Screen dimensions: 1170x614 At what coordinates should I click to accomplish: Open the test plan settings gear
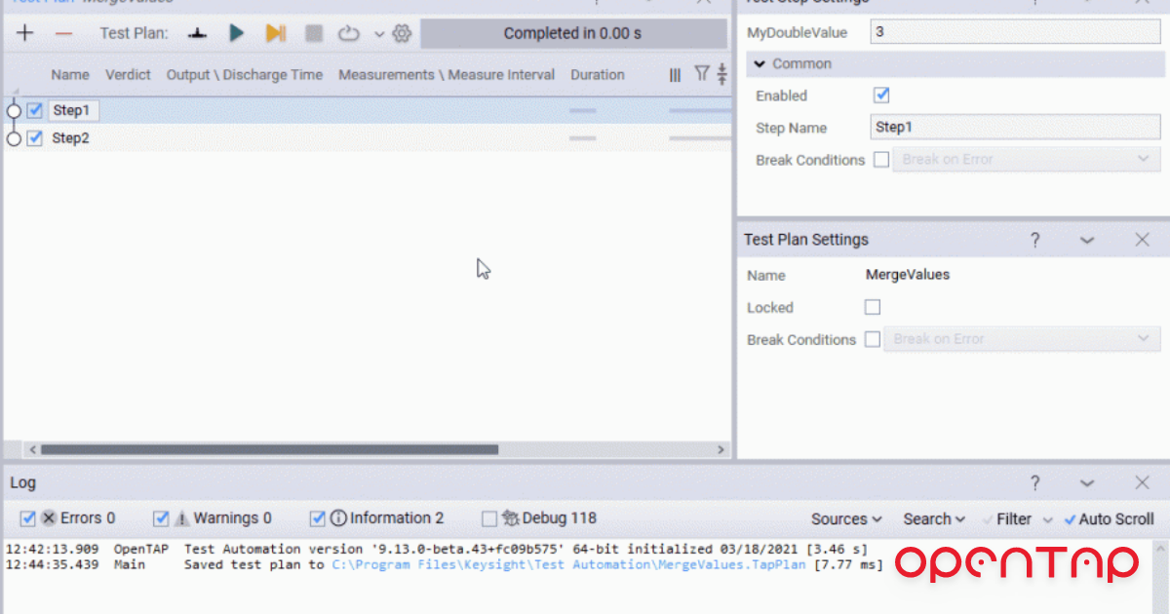(x=401, y=32)
